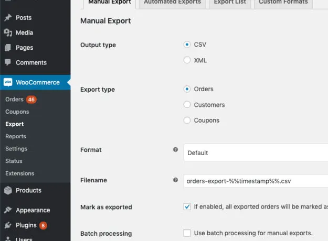Click the Export type label
328x241 pixels.
(x=98, y=90)
